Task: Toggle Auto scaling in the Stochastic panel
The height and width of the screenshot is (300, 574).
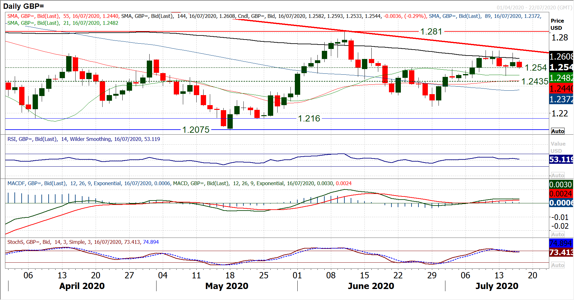Action: pyautogui.click(x=557, y=265)
